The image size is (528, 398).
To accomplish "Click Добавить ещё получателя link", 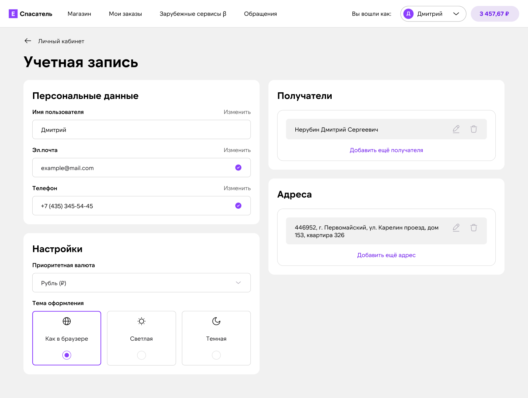I will pos(386,150).
